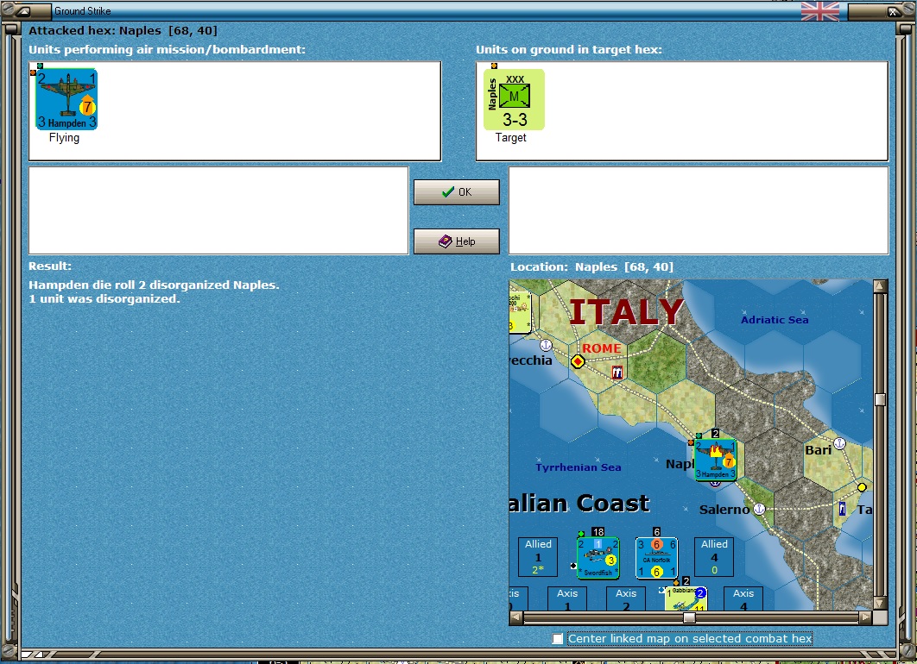Click the 'Flying' status label under Hampden
The height and width of the screenshot is (664, 917).
coord(65,138)
